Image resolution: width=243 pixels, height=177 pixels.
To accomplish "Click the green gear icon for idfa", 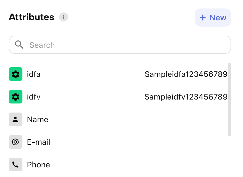I will click(x=16, y=74).
